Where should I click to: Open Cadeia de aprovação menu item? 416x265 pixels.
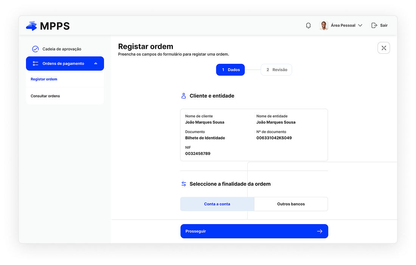tap(62, 49)
